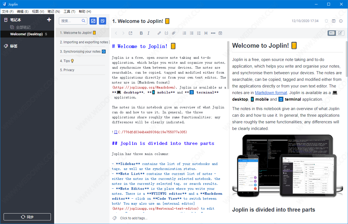The height and width of the screenshot is (224, 348).
Task: Click the Bold formatting icon
Action: 141,33
